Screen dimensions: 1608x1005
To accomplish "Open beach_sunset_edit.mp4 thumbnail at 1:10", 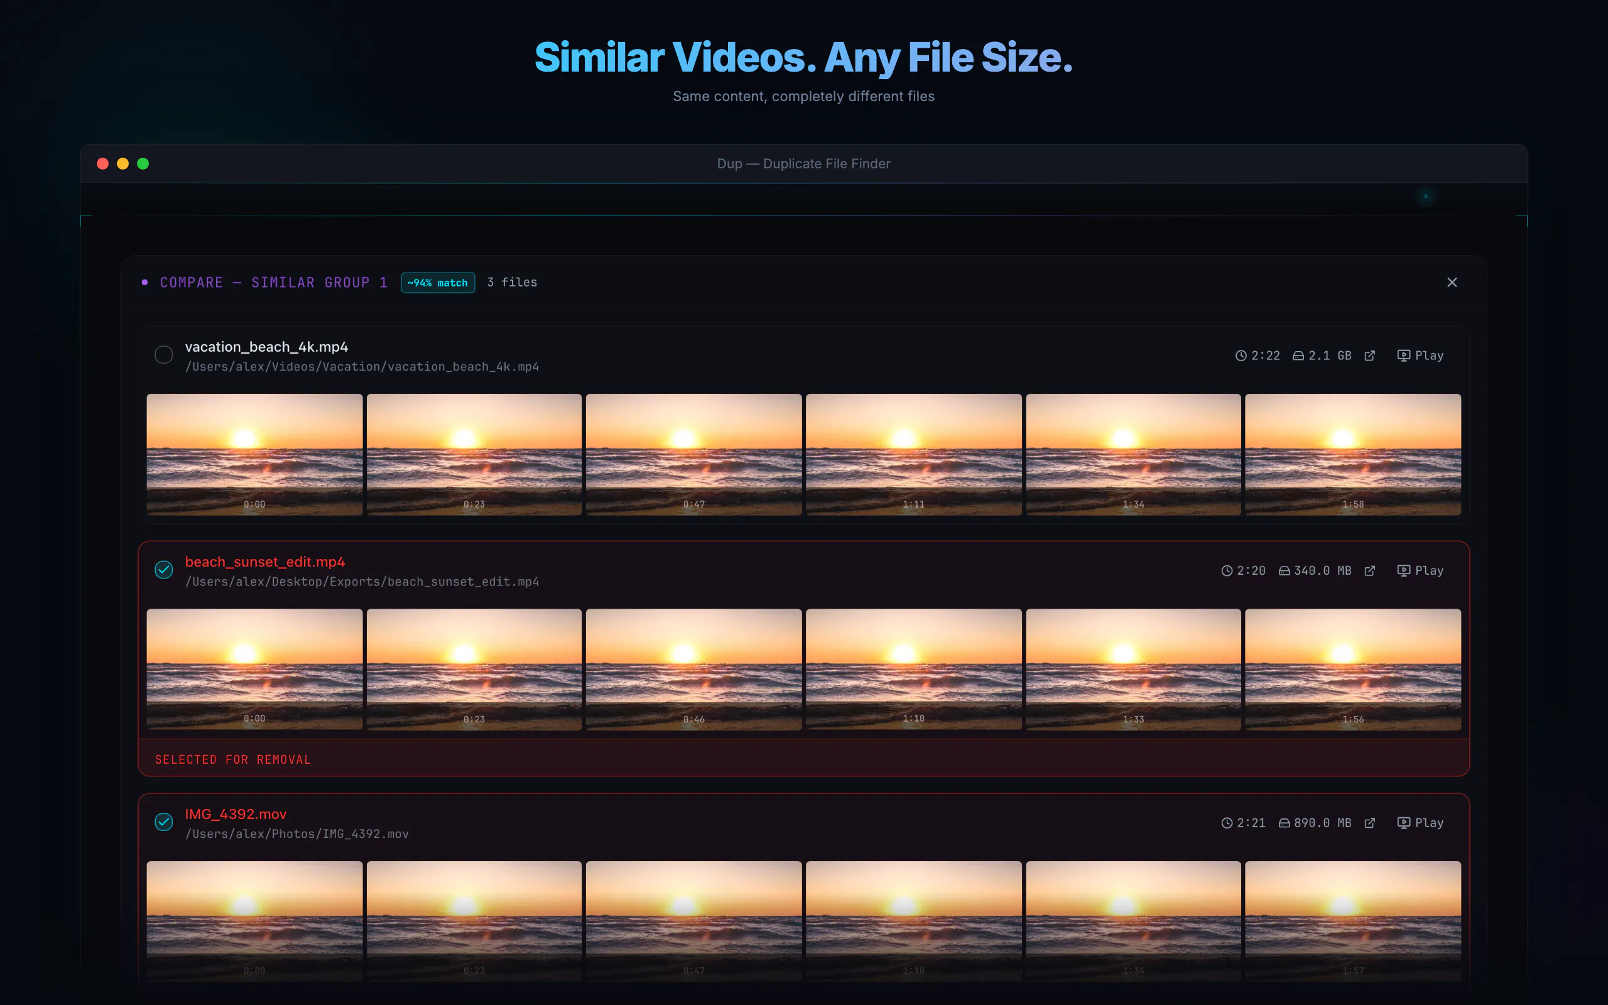I will (914, 670).
